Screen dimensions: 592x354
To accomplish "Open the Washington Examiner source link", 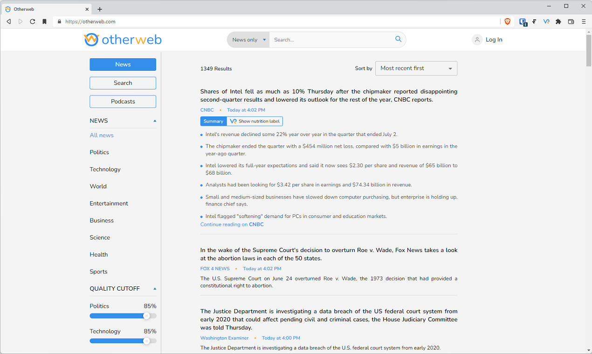I will (225, 338).
